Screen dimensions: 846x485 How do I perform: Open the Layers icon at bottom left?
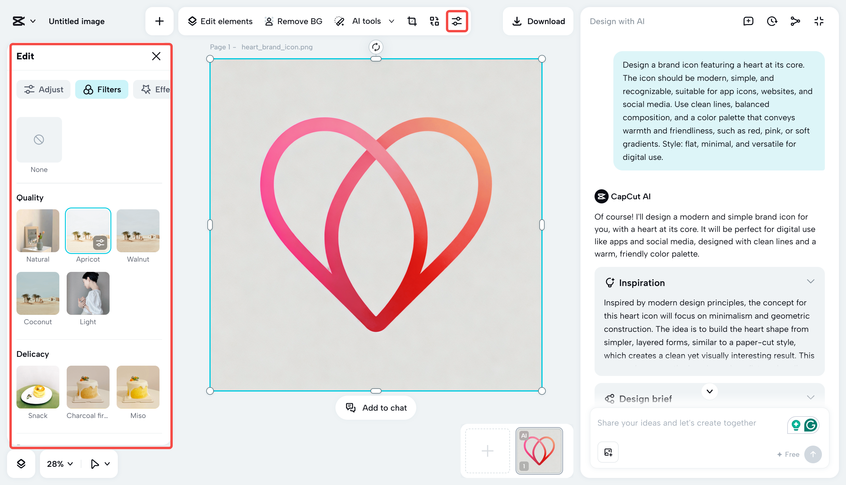click(21, 464)
